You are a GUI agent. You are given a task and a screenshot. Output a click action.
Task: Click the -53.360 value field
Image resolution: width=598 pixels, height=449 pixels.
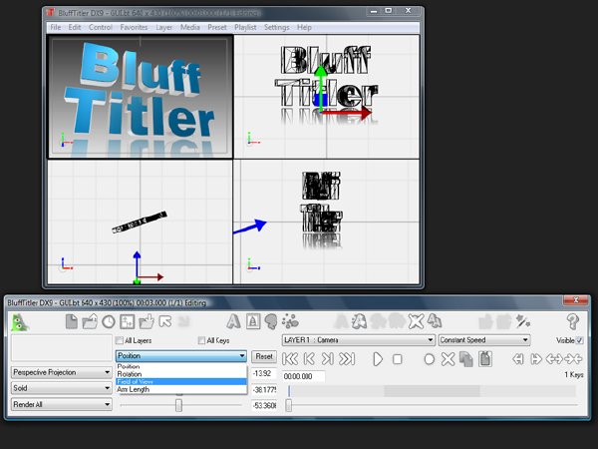(263, 405)
